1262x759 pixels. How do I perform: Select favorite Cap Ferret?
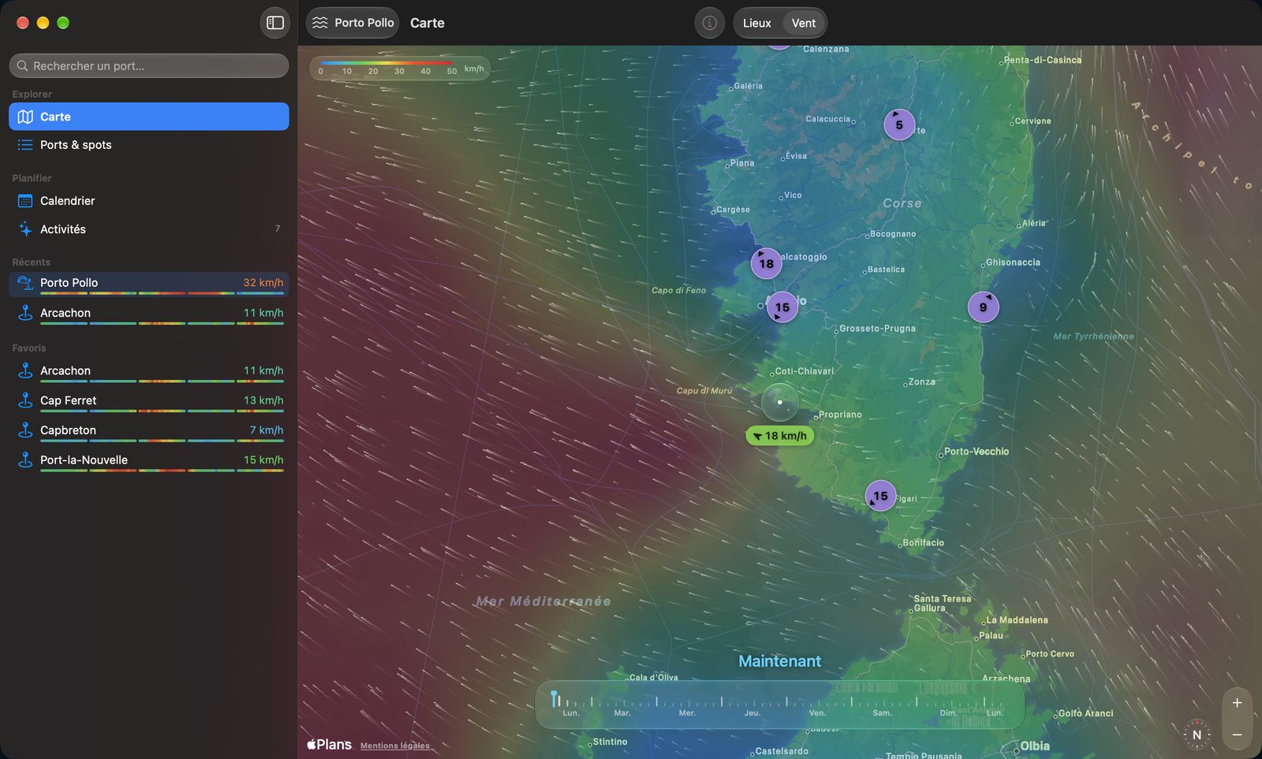149,401
